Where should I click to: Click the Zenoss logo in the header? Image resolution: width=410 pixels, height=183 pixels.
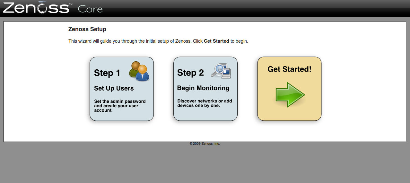(x=36, y=8)
